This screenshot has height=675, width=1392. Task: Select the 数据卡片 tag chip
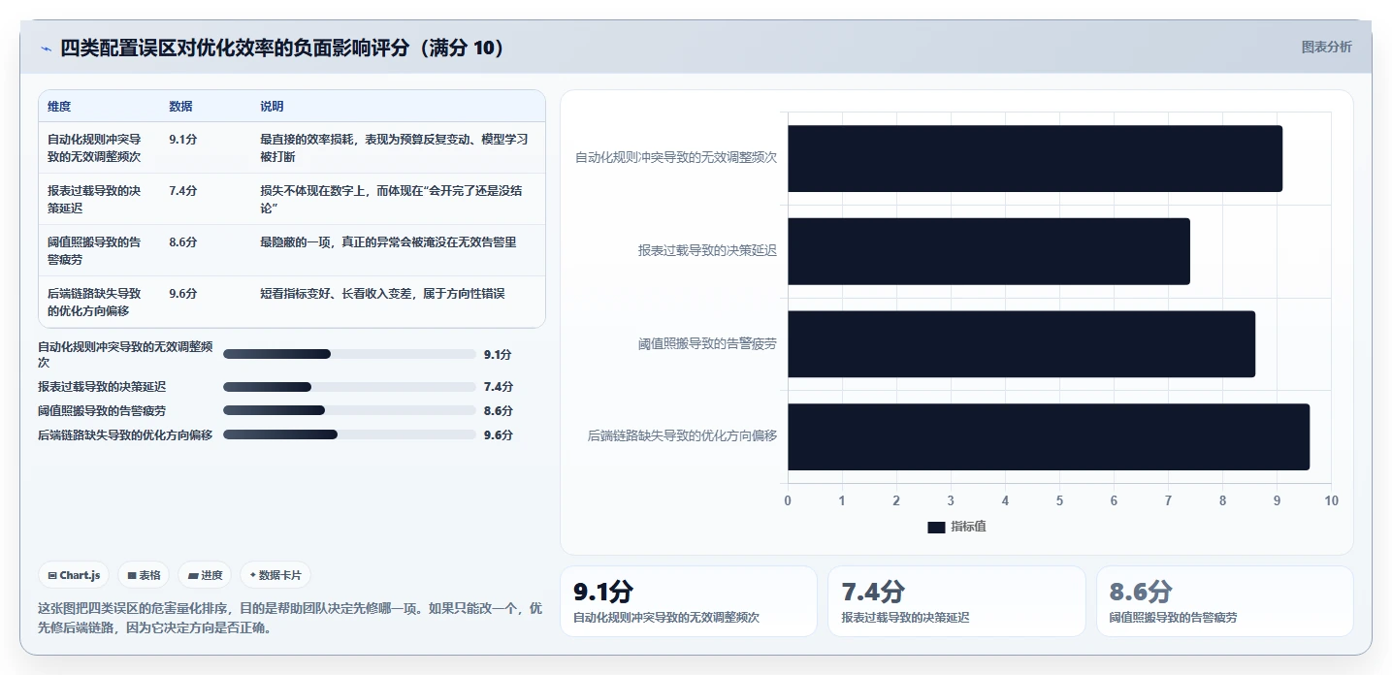[275, 575]
